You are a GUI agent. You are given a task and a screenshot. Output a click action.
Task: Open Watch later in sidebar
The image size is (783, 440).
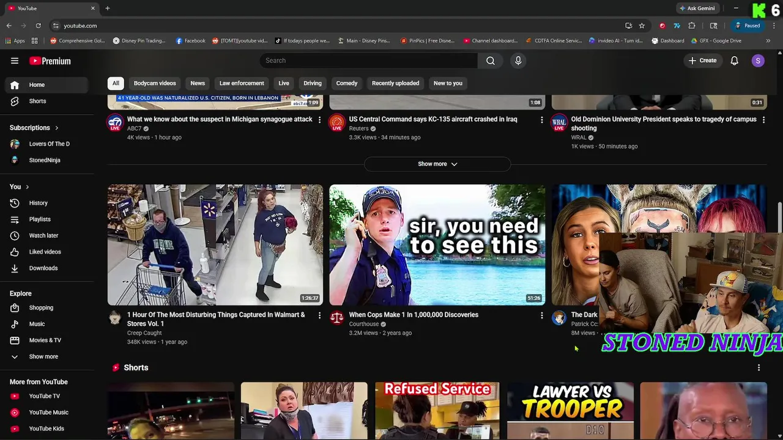pyautogui.click(x=47, y=235)
